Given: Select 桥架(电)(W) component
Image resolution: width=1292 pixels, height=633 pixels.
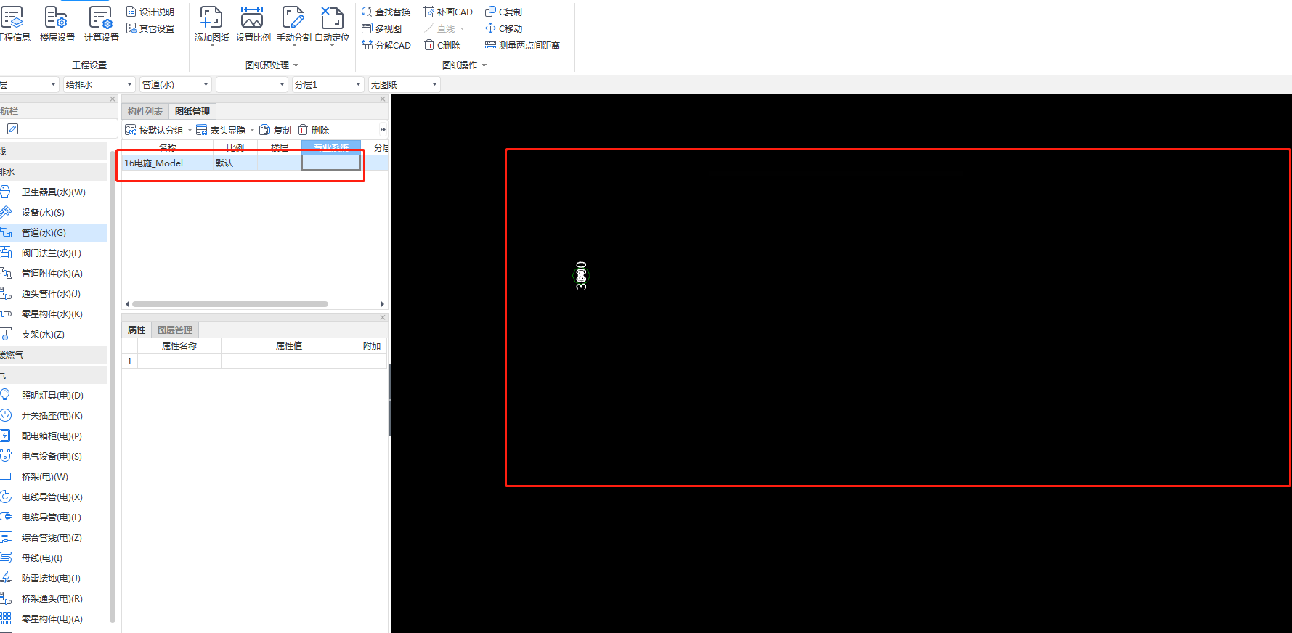Looking at the screenshot, I should (54, 477).
